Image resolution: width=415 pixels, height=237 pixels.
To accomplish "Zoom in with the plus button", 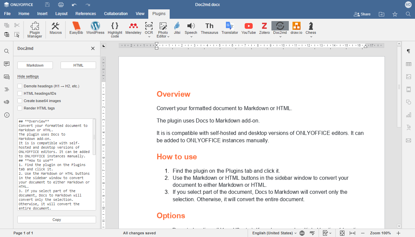I will (398, 233).
